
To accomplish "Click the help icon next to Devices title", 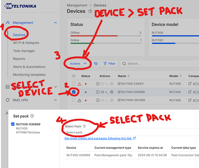I will point(90,11).
